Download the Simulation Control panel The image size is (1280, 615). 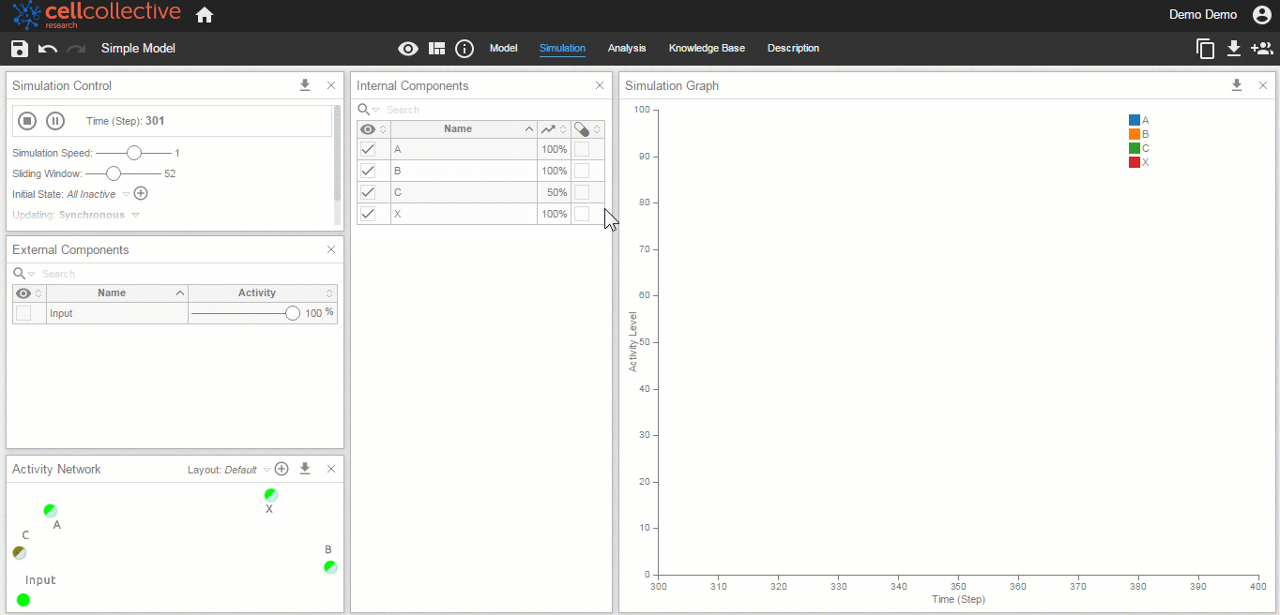coord(305,85)
